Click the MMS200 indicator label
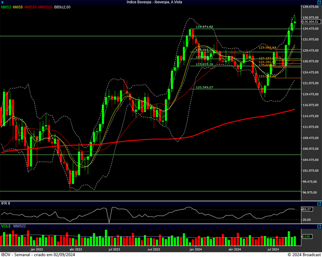 tap(45, 7)
